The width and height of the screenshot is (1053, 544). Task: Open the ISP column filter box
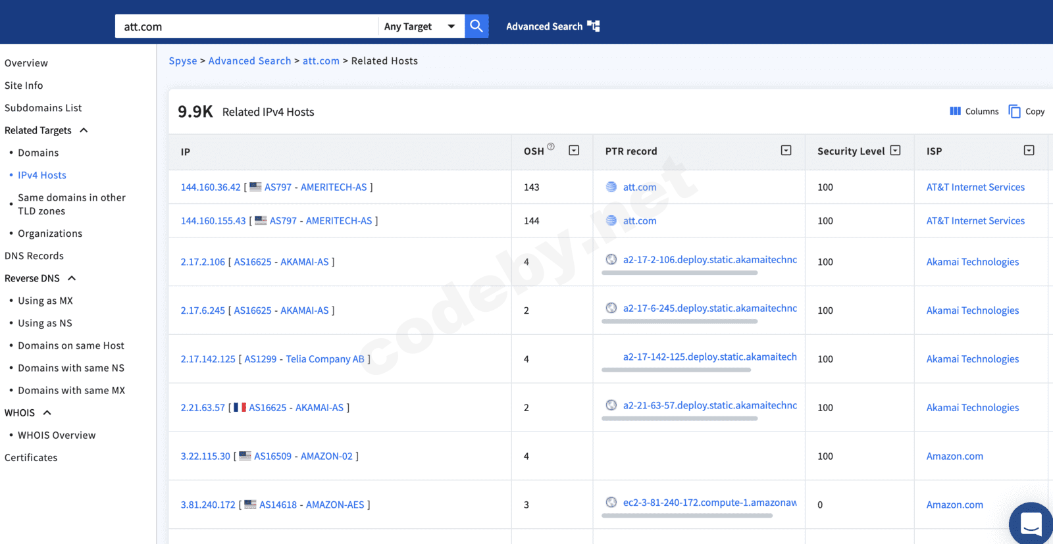coord(1029,151)
